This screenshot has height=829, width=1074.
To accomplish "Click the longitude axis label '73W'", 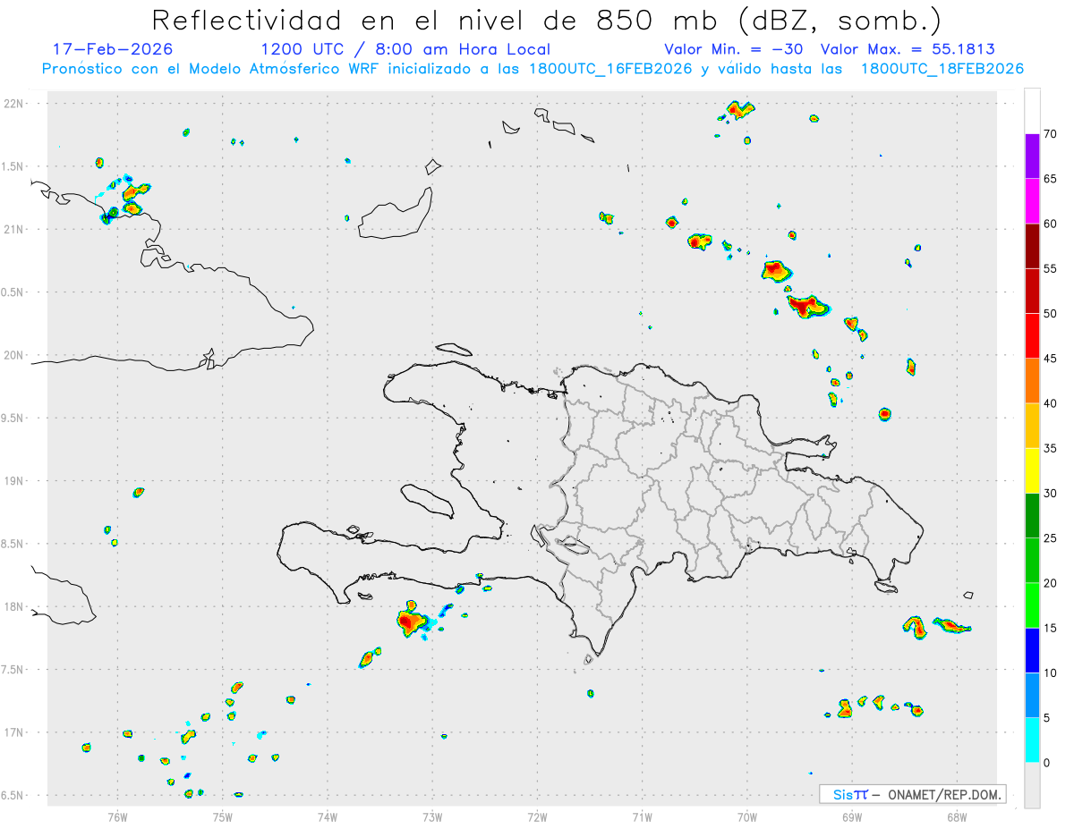I will click(432, 816).
